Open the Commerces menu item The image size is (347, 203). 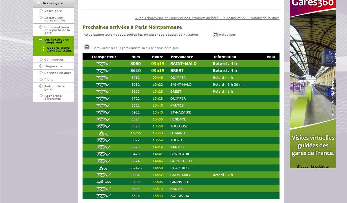[x=54, y=60]
